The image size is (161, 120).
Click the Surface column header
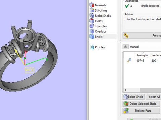[156, 55]
